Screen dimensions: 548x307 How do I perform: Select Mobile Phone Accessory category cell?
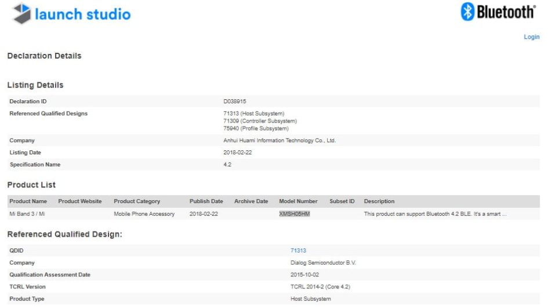144,214
